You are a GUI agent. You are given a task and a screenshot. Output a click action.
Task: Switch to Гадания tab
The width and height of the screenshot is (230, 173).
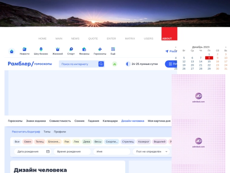pos(94,121)
